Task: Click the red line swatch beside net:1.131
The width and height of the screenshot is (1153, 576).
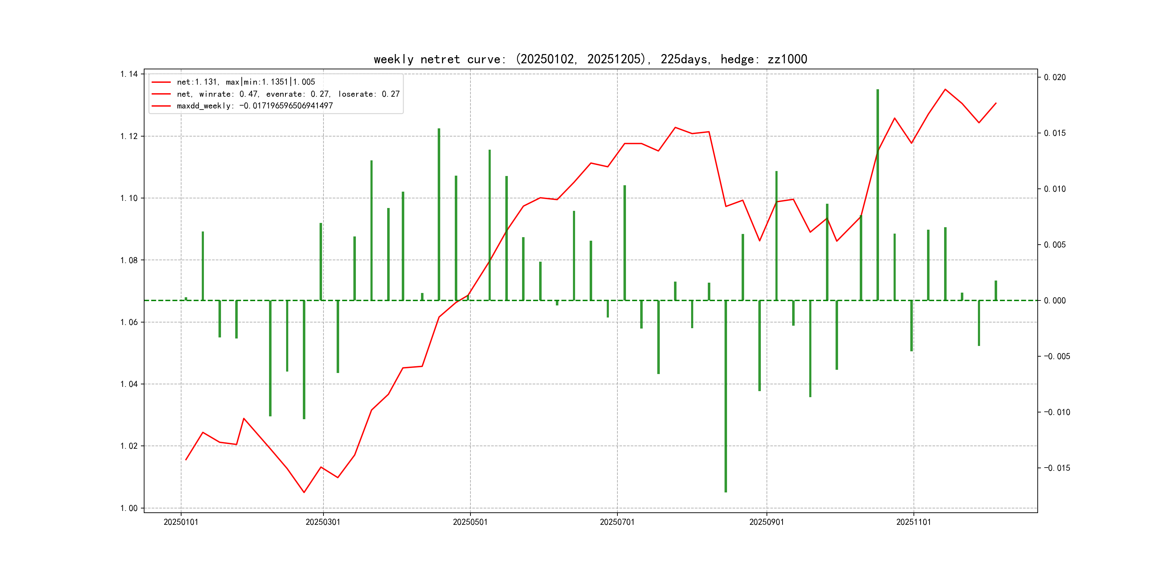Action: click(161, 82)
